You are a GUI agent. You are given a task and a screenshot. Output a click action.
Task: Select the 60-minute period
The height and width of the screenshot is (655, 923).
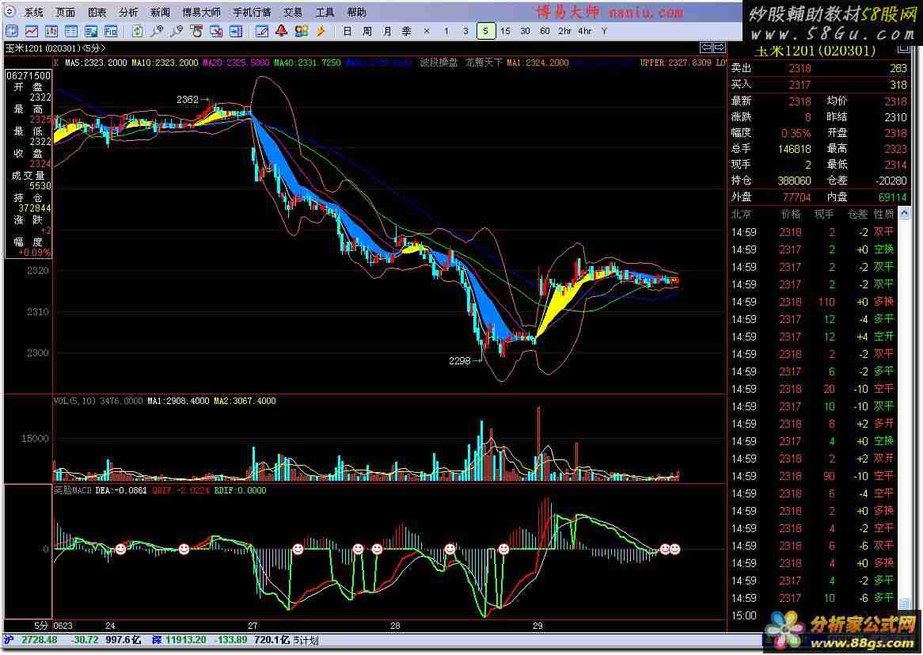tap(545, 31)
